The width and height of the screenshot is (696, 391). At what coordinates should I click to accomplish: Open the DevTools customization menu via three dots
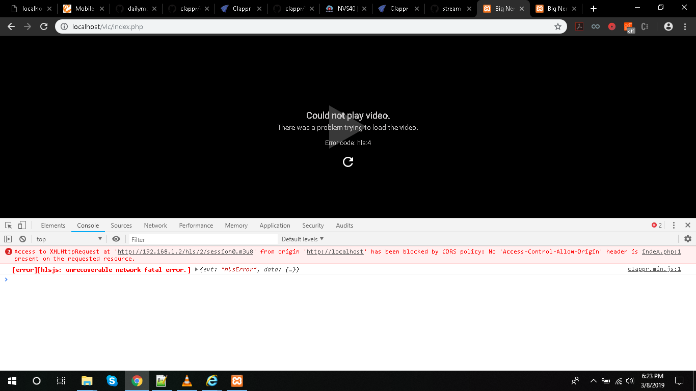(673, 225)
